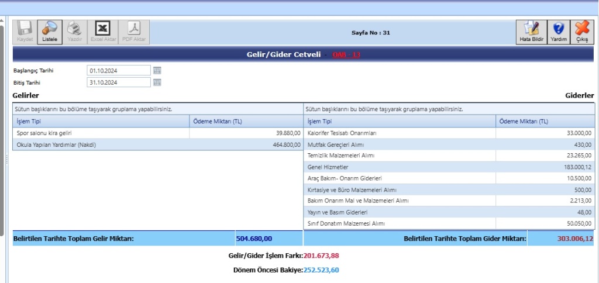Click the Yazdır printer icon
The width and height of the screenshot is (599, 283).
tap(74, 32)
